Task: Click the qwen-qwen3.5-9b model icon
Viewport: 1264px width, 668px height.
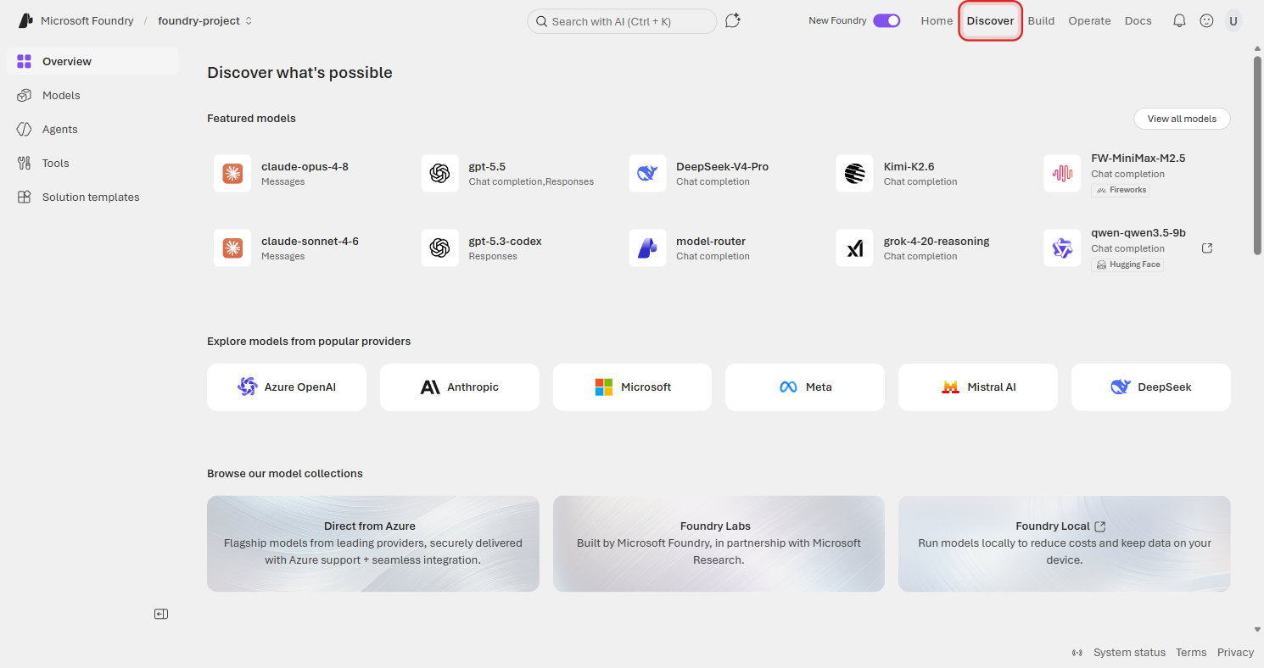Action: 1062,248
